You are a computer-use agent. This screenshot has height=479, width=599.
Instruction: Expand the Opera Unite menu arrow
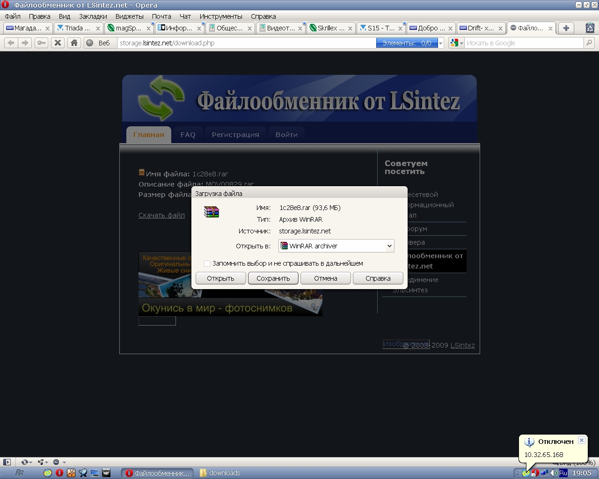(x=47, y=462)
